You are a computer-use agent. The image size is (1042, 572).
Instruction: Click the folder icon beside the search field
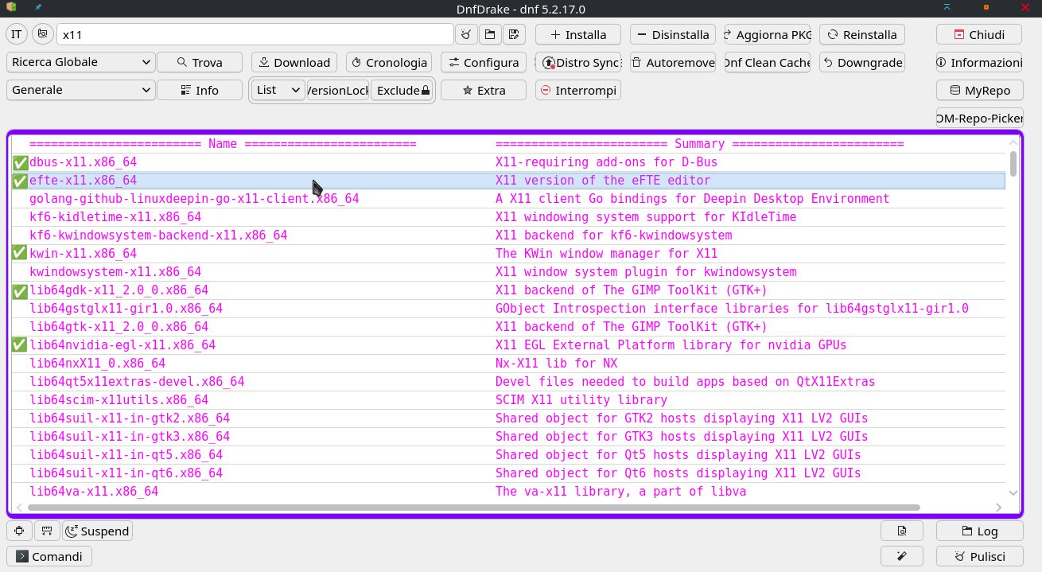tap(490, 34)
